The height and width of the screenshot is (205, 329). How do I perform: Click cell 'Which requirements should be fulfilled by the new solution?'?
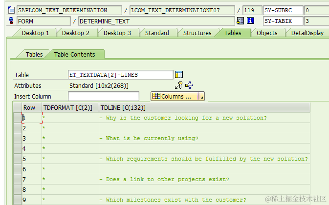tap(204, 159)
